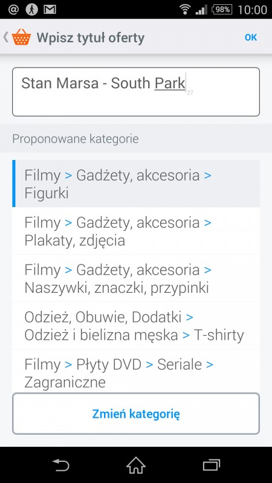Open the Gmail notification icon
Screen dimensions: 272x483
[50, 10]
